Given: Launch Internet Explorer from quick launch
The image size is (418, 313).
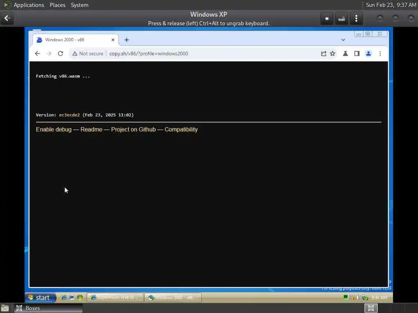Looking at the screenshot, I should [x=63, y=298].
